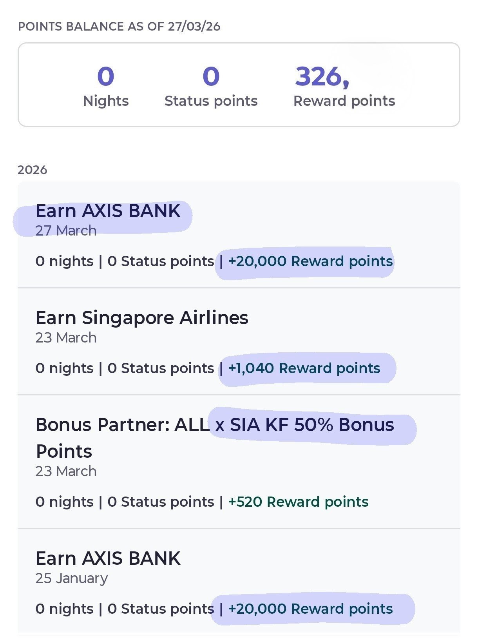Select +20,000 Reward points on 25 January entry

pyautogui.click(x=310, y=609)
